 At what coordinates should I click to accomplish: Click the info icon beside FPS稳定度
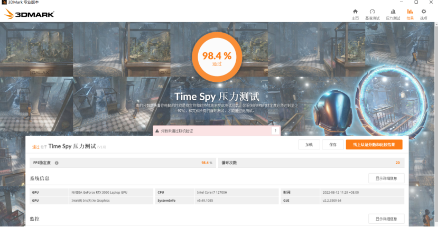click(57, 163)
